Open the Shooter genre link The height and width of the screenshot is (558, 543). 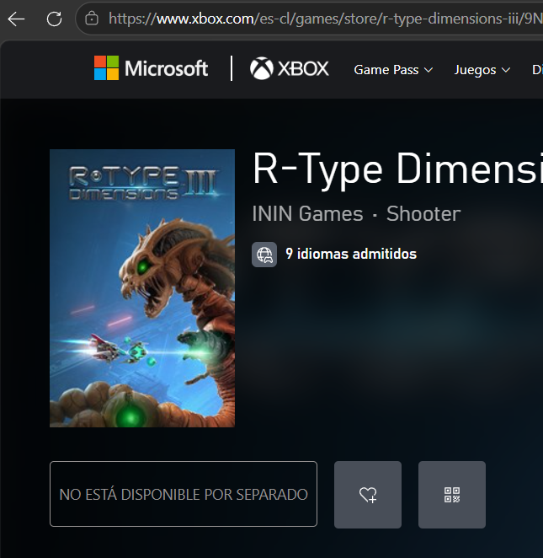423,213
